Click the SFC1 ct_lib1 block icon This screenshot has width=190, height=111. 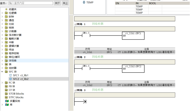click(x=10, y=75)
